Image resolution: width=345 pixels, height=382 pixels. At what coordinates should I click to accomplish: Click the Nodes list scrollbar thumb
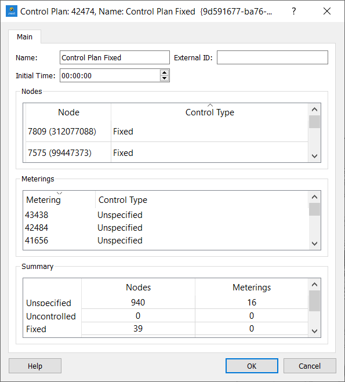(x=314, y=122)
